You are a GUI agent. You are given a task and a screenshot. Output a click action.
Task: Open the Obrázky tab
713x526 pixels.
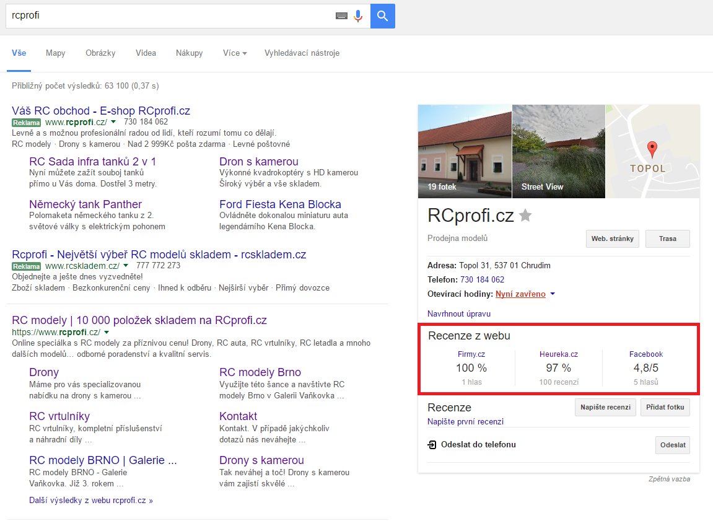[100, 53]
